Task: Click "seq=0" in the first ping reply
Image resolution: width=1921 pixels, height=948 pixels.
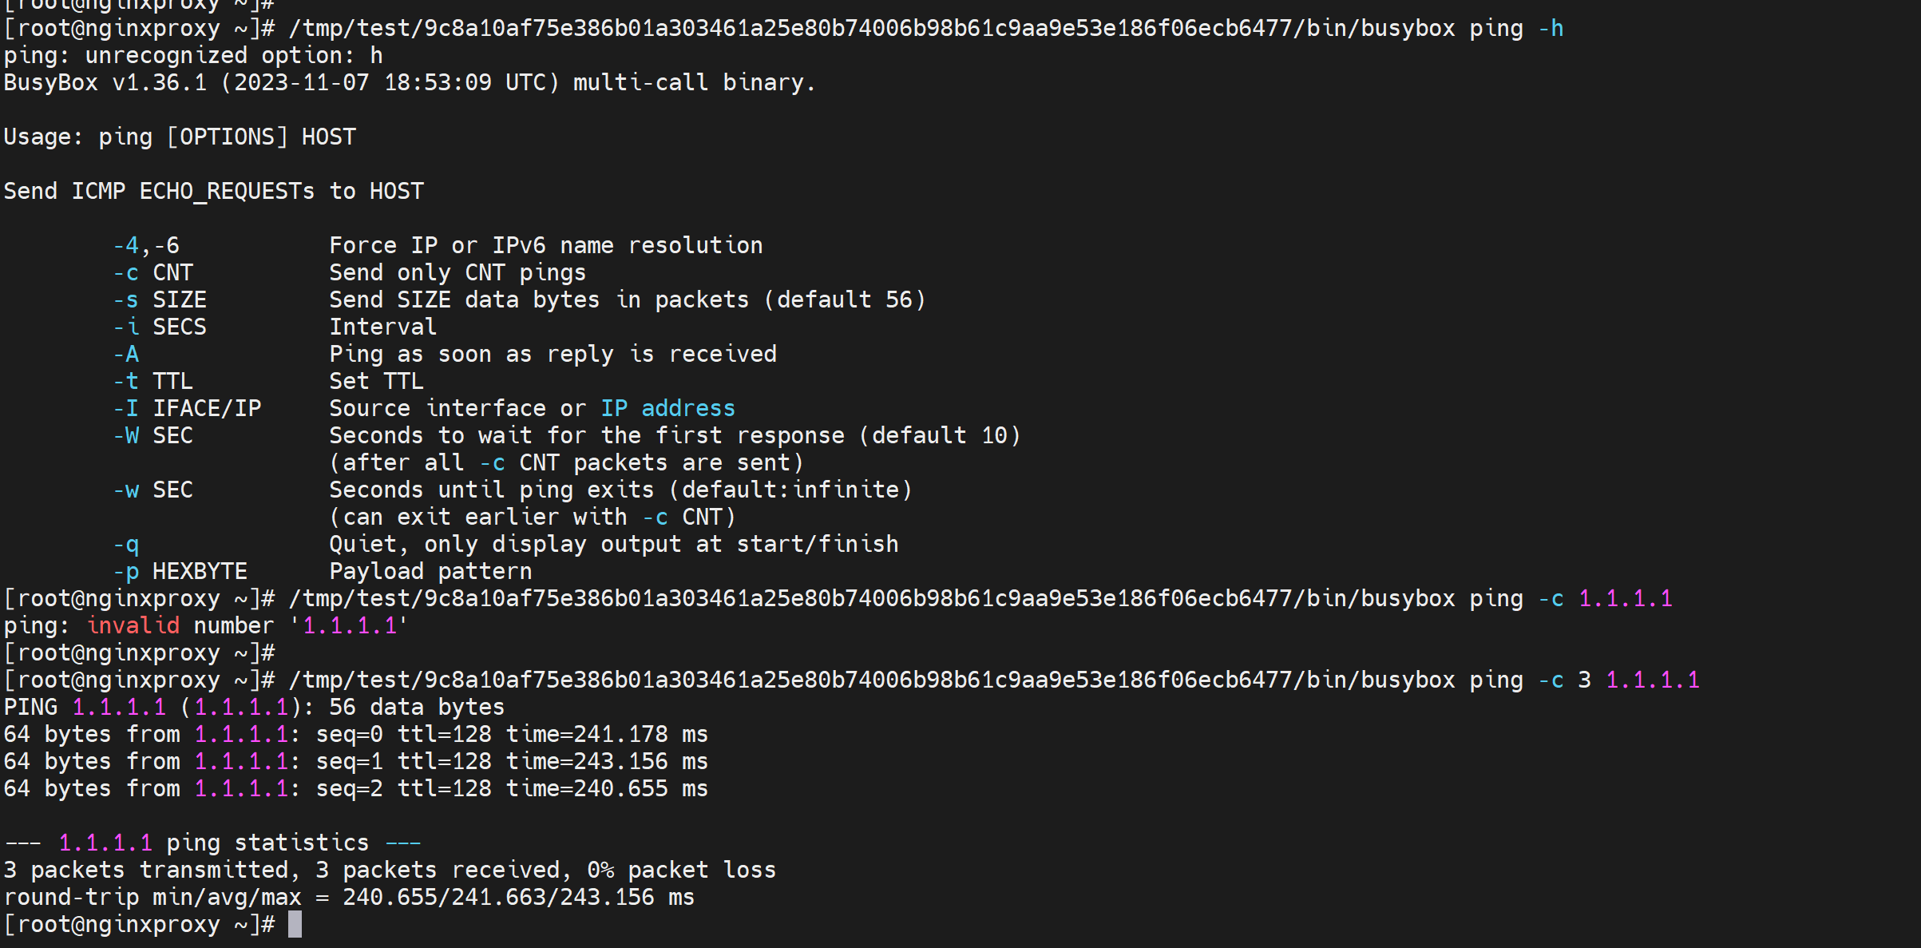Action: pyautogui.click(x=350, y=734)
